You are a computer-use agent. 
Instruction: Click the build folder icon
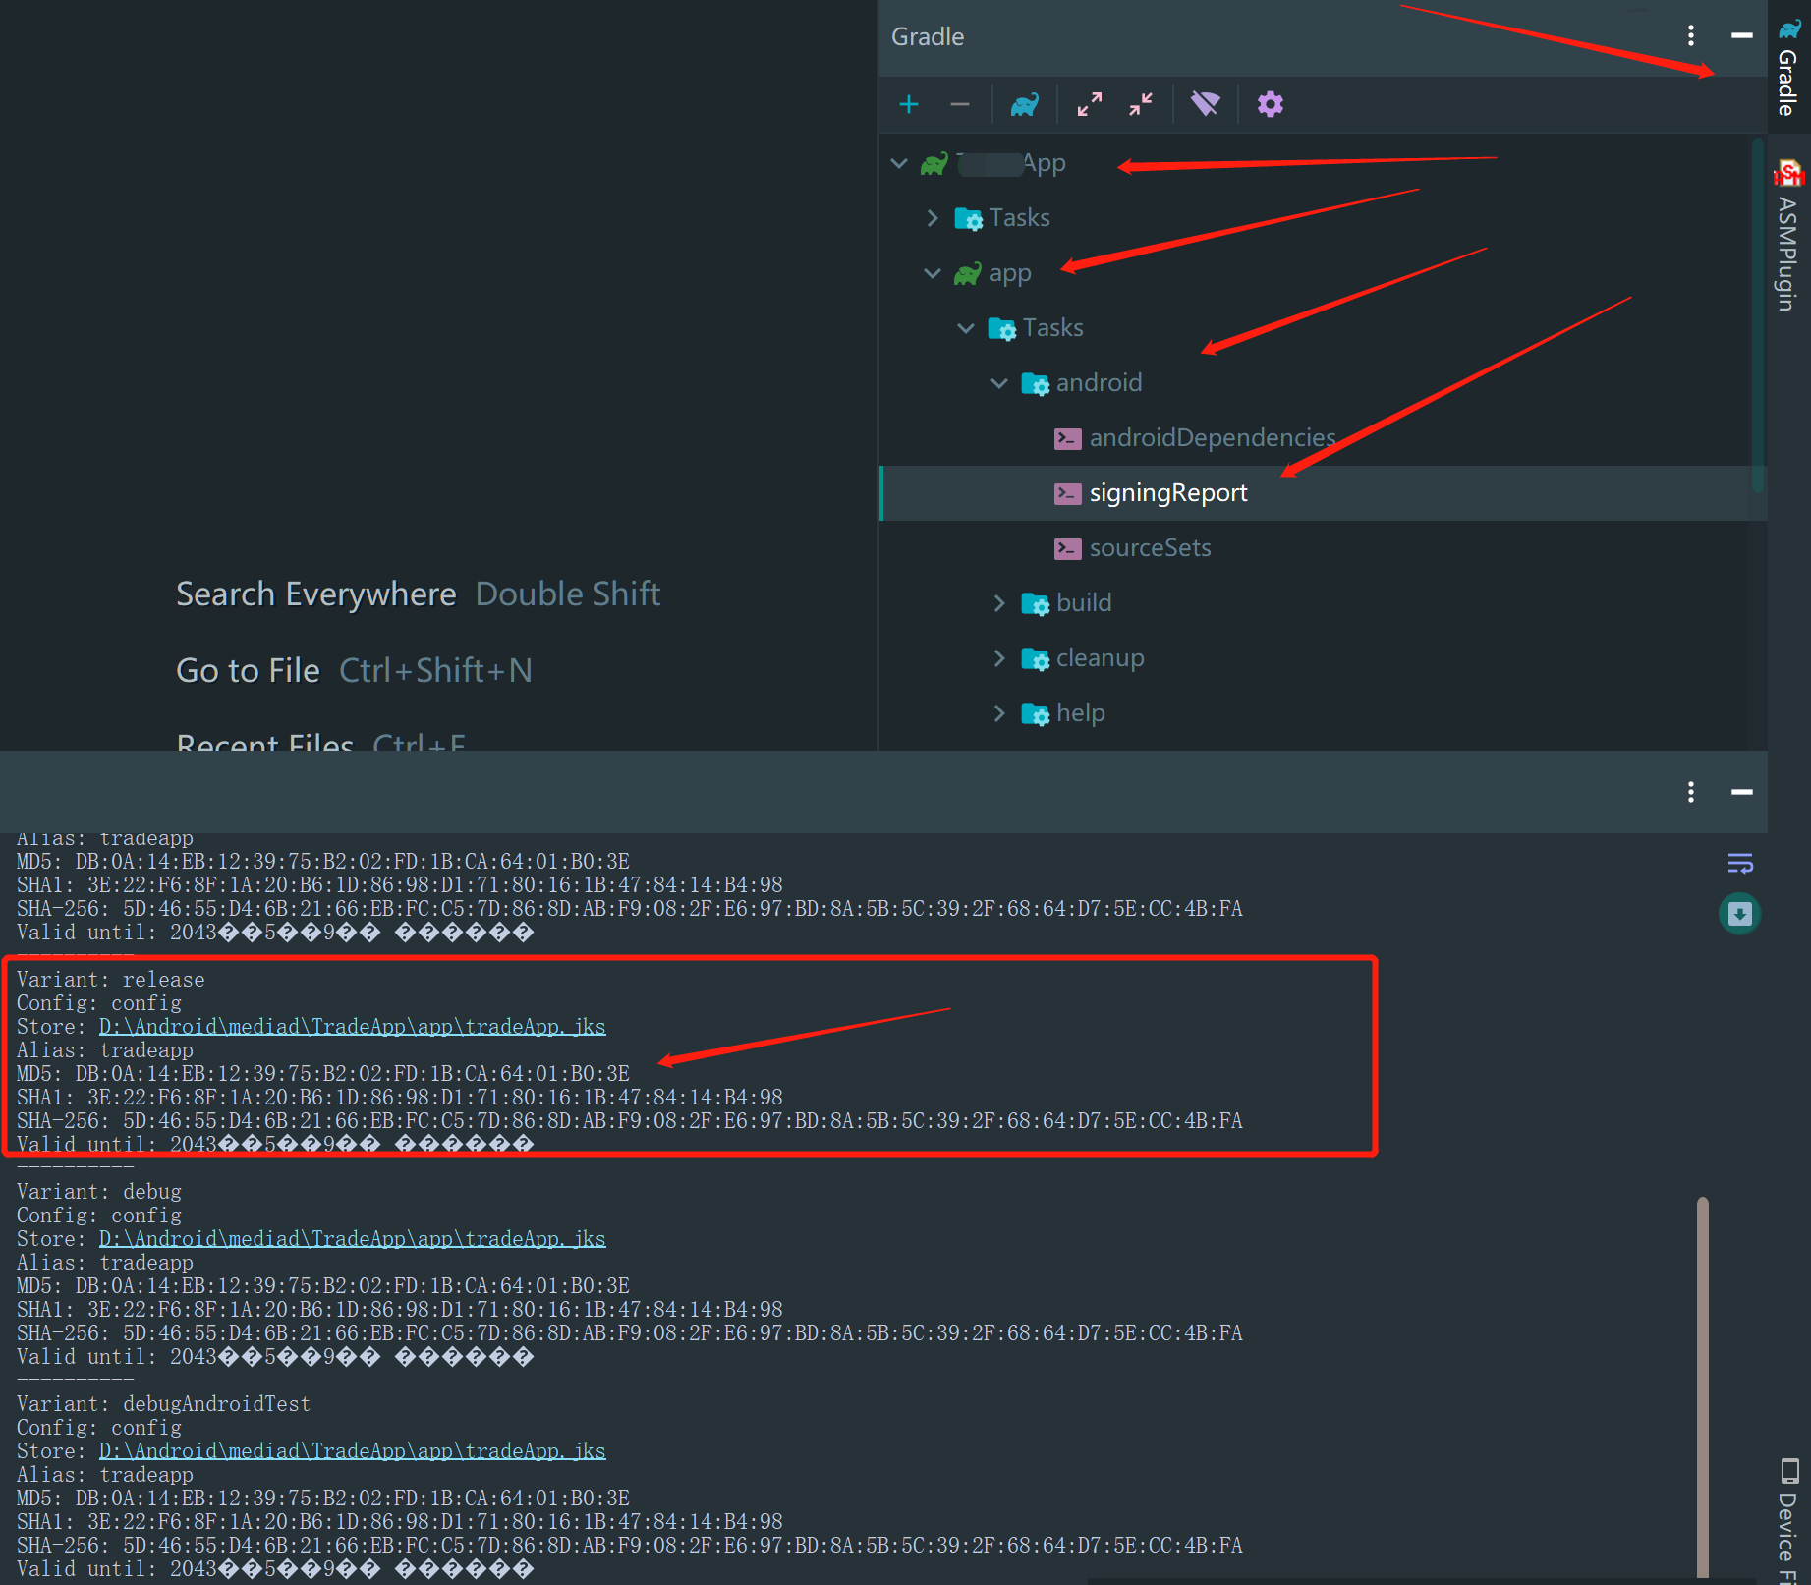click(x=1036, y=603)
